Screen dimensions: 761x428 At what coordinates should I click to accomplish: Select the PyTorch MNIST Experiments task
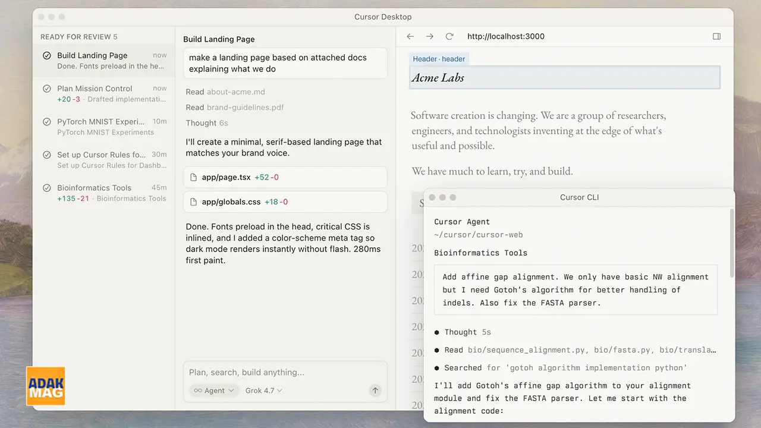[103, 127]
